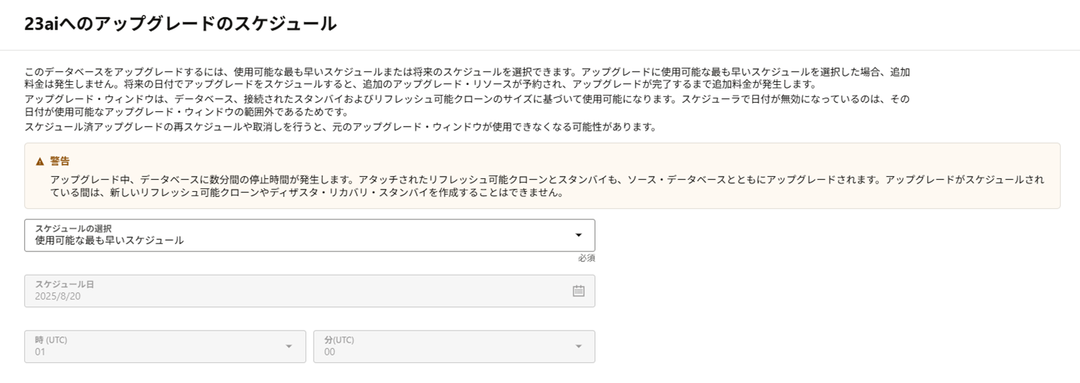The height and width of the screenshot is (383, 1080).
Task: Open the 分(UTC) dropdown arrow
Action: (579, 346)
